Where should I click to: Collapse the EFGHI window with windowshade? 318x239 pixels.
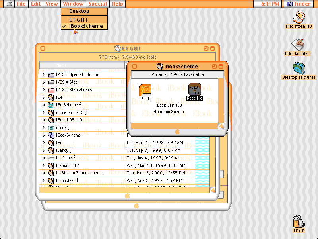click(x=212, y=48)
